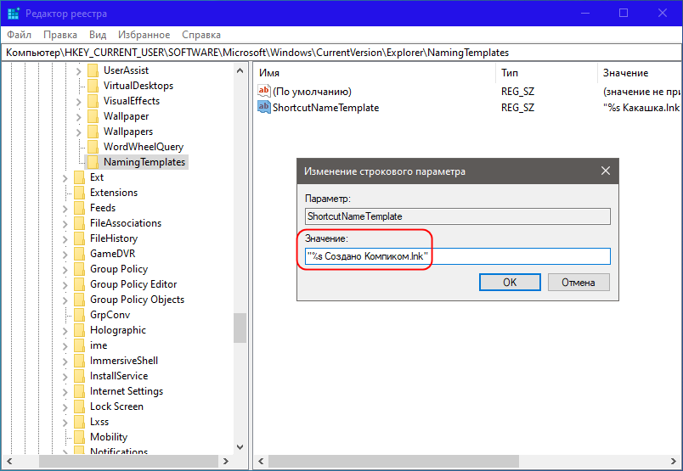
Task: Select the ShortcutNameTemplate value row
Action: click(326, 108)
